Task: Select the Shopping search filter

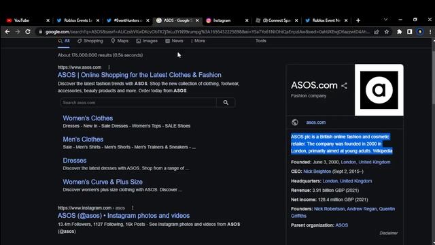Action: click(x=90, y=41)
